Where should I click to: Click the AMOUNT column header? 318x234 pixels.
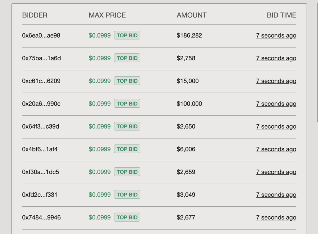pyautogui.click(x=191, y=15)
